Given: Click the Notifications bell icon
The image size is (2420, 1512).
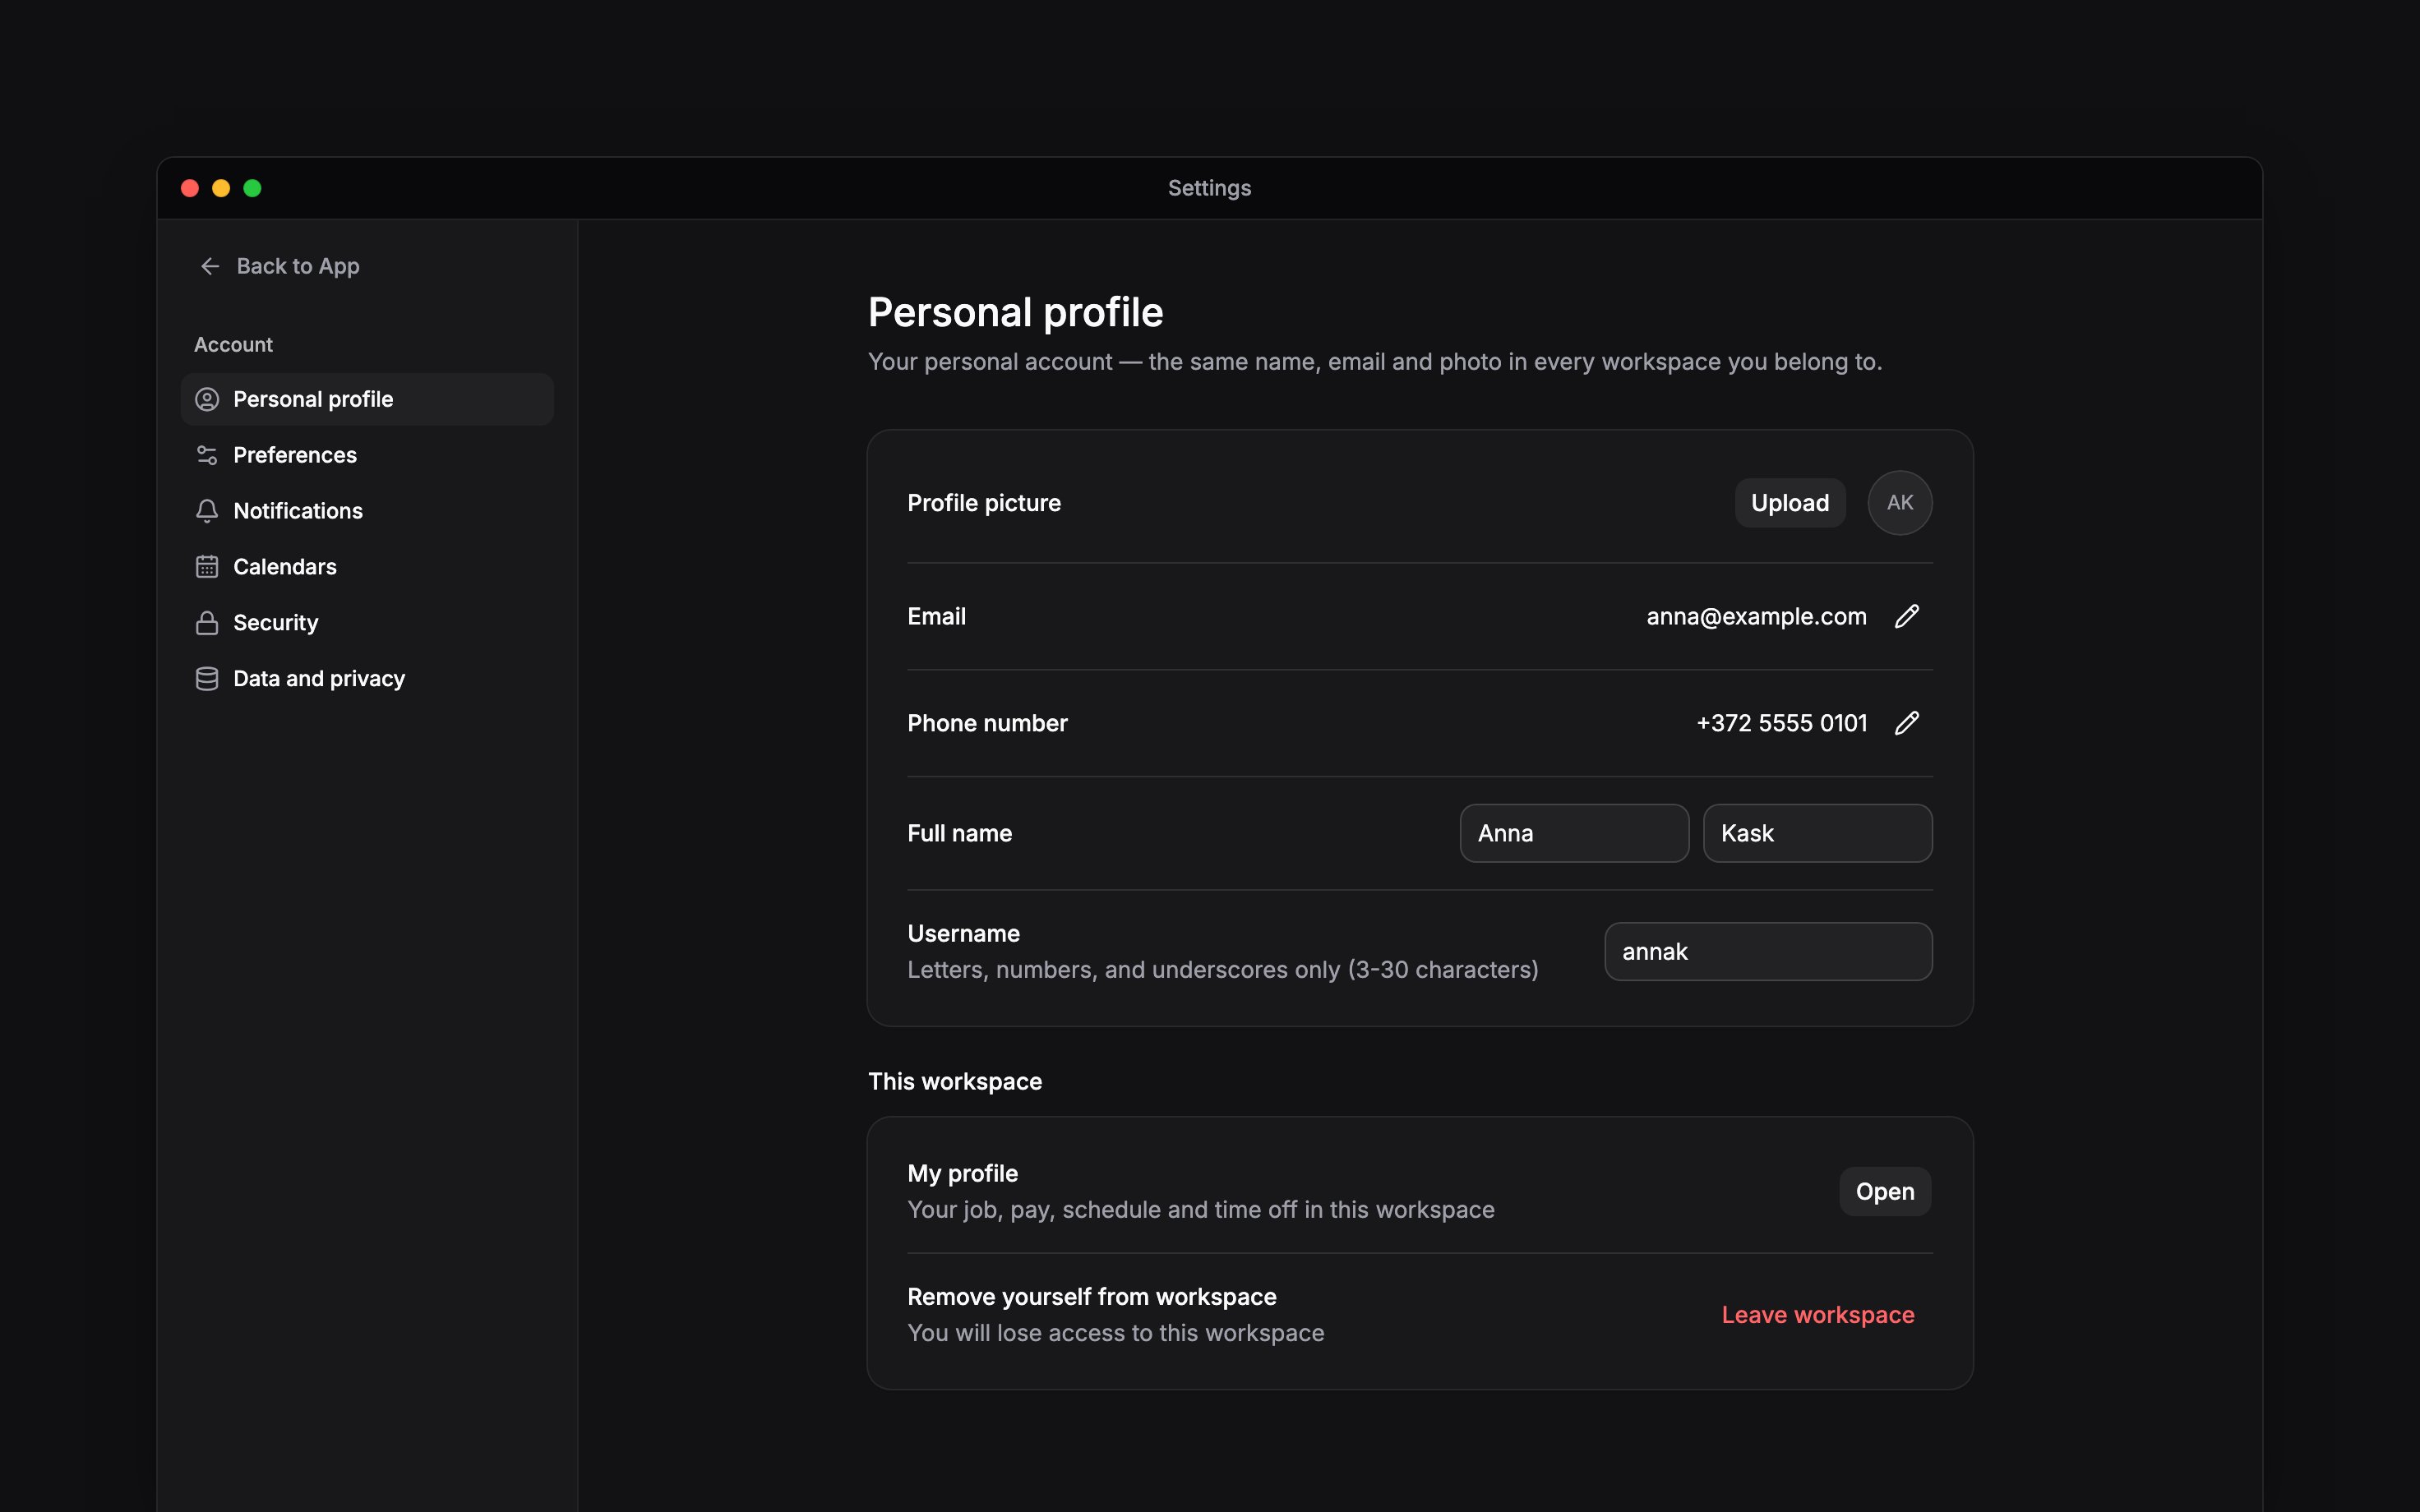Looking at the screenshot, I should (207, 511).
